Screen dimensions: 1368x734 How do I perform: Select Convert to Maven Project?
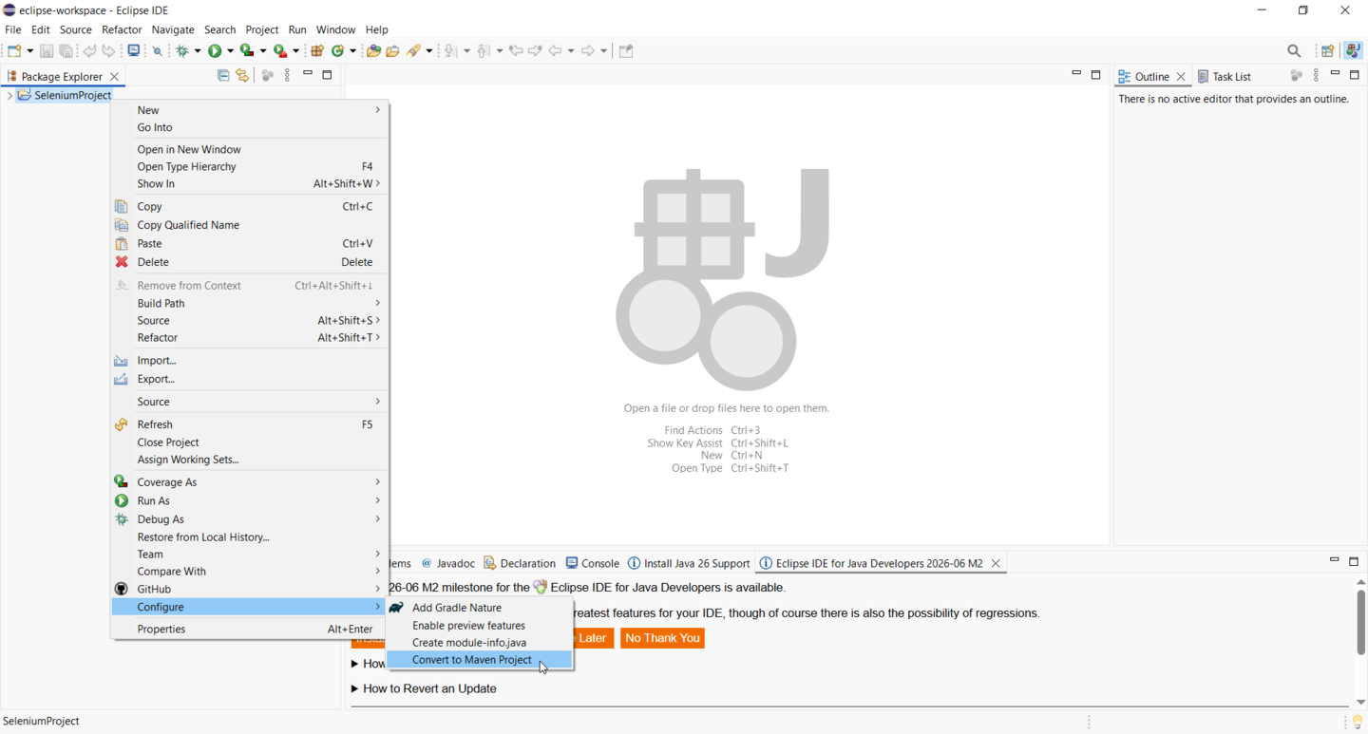click(x=480, y=660)
